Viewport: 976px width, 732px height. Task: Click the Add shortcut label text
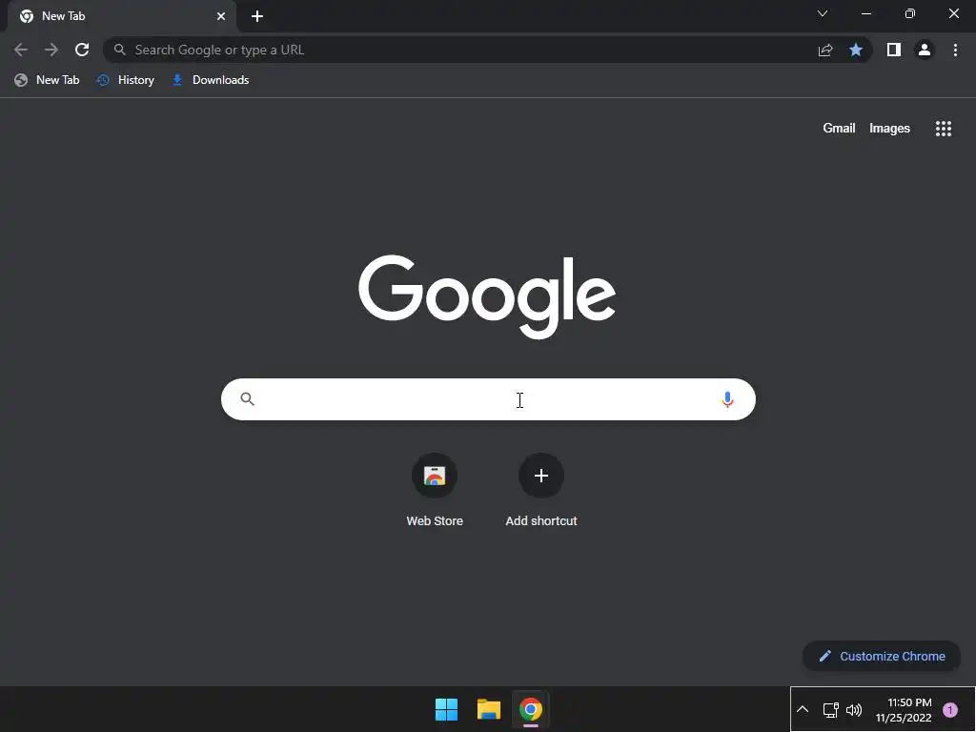tap(541, 521)
